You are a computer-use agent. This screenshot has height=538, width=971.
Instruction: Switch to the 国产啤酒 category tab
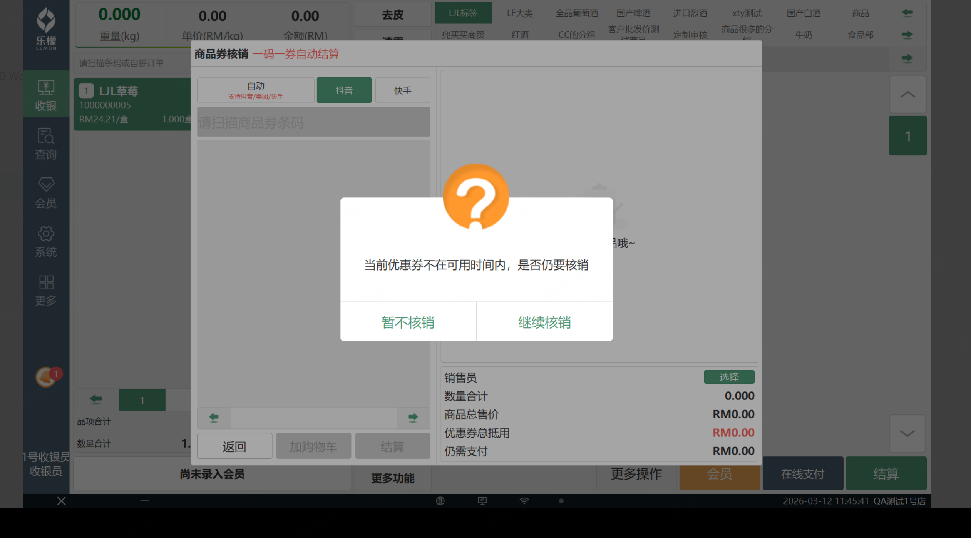point(633,13)
